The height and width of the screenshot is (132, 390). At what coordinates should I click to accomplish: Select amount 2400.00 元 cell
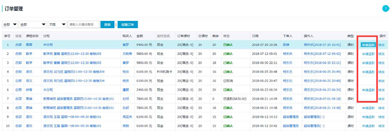pyautogui.click(x=144, y=90)
